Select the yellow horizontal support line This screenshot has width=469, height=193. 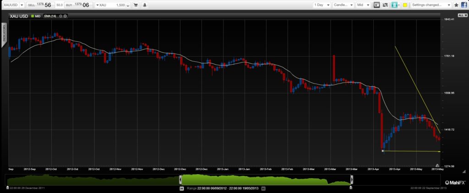click(x=412, y=151)
